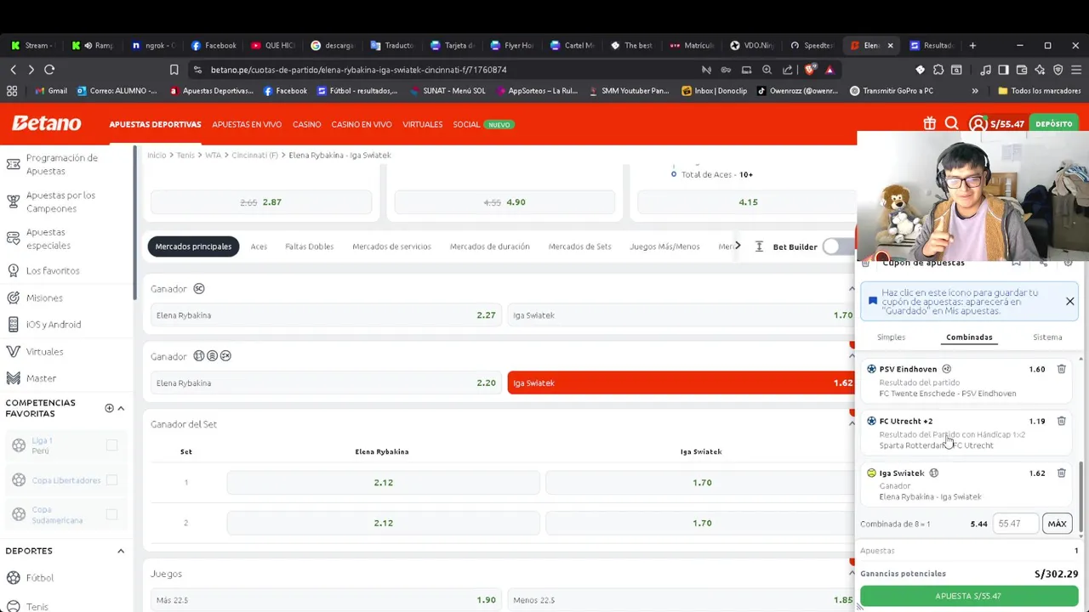The height and width of the screenshot is (612, 1089).
Task: Delete the FC Utrecht +2 selection with its trash icon
Action: coord(1061,421)
